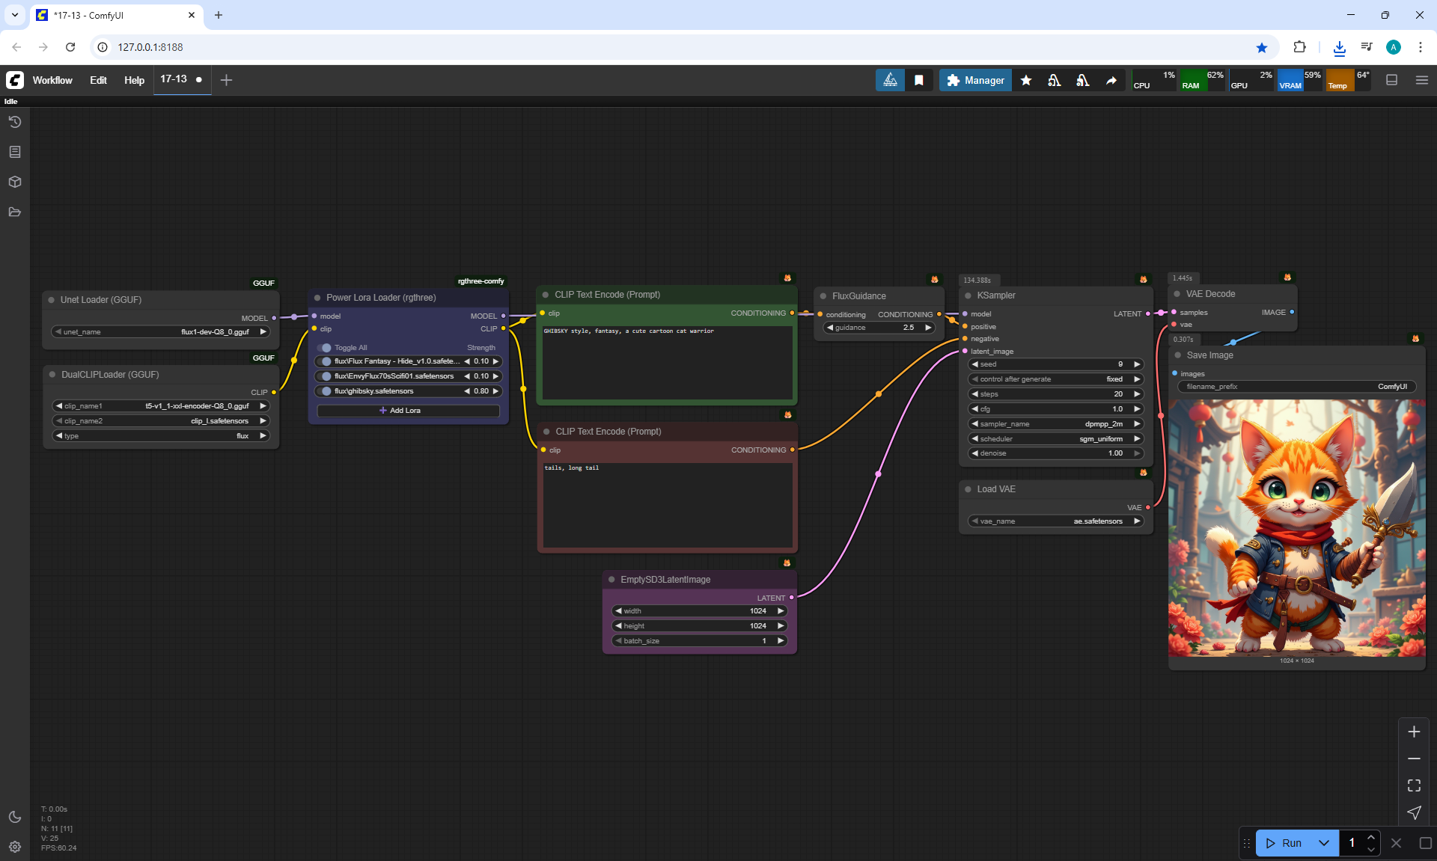
Task: Open the workflows folder sidebar icon
Action: (15, 212)
